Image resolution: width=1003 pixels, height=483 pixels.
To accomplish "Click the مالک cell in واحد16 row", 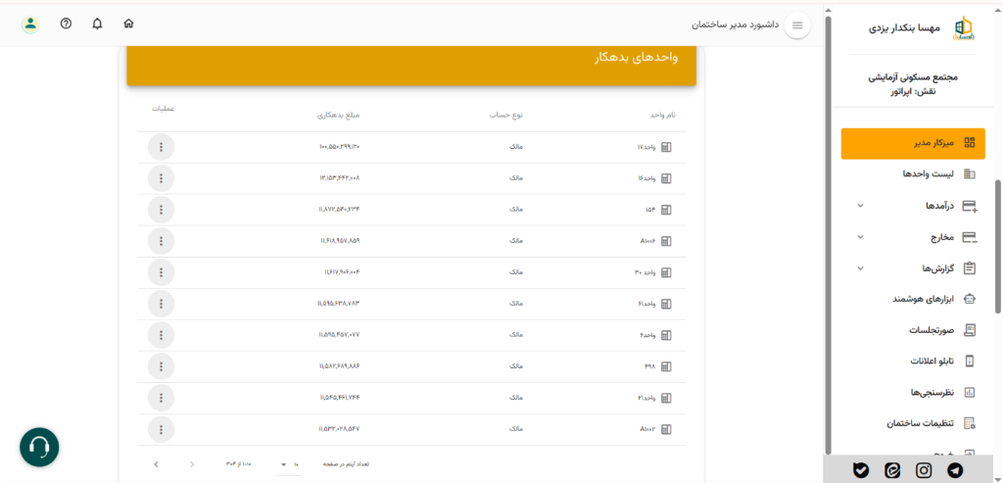I will pos(516,178).
